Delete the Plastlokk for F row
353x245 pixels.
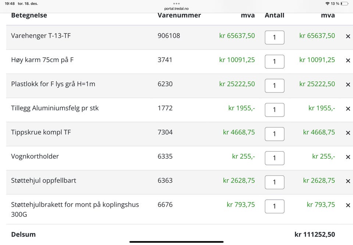[348, 84]
